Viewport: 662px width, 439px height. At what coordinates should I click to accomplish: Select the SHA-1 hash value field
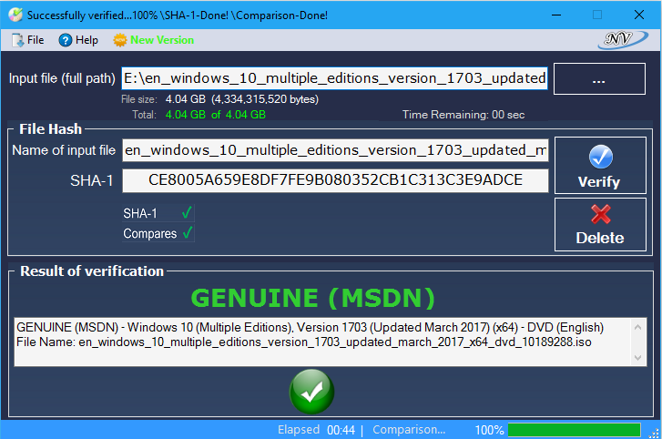click(x=335, y=180)
